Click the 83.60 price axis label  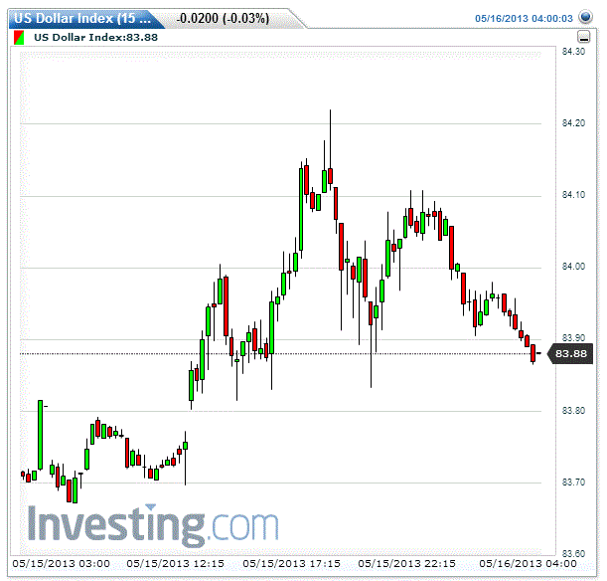pos(573,554)
